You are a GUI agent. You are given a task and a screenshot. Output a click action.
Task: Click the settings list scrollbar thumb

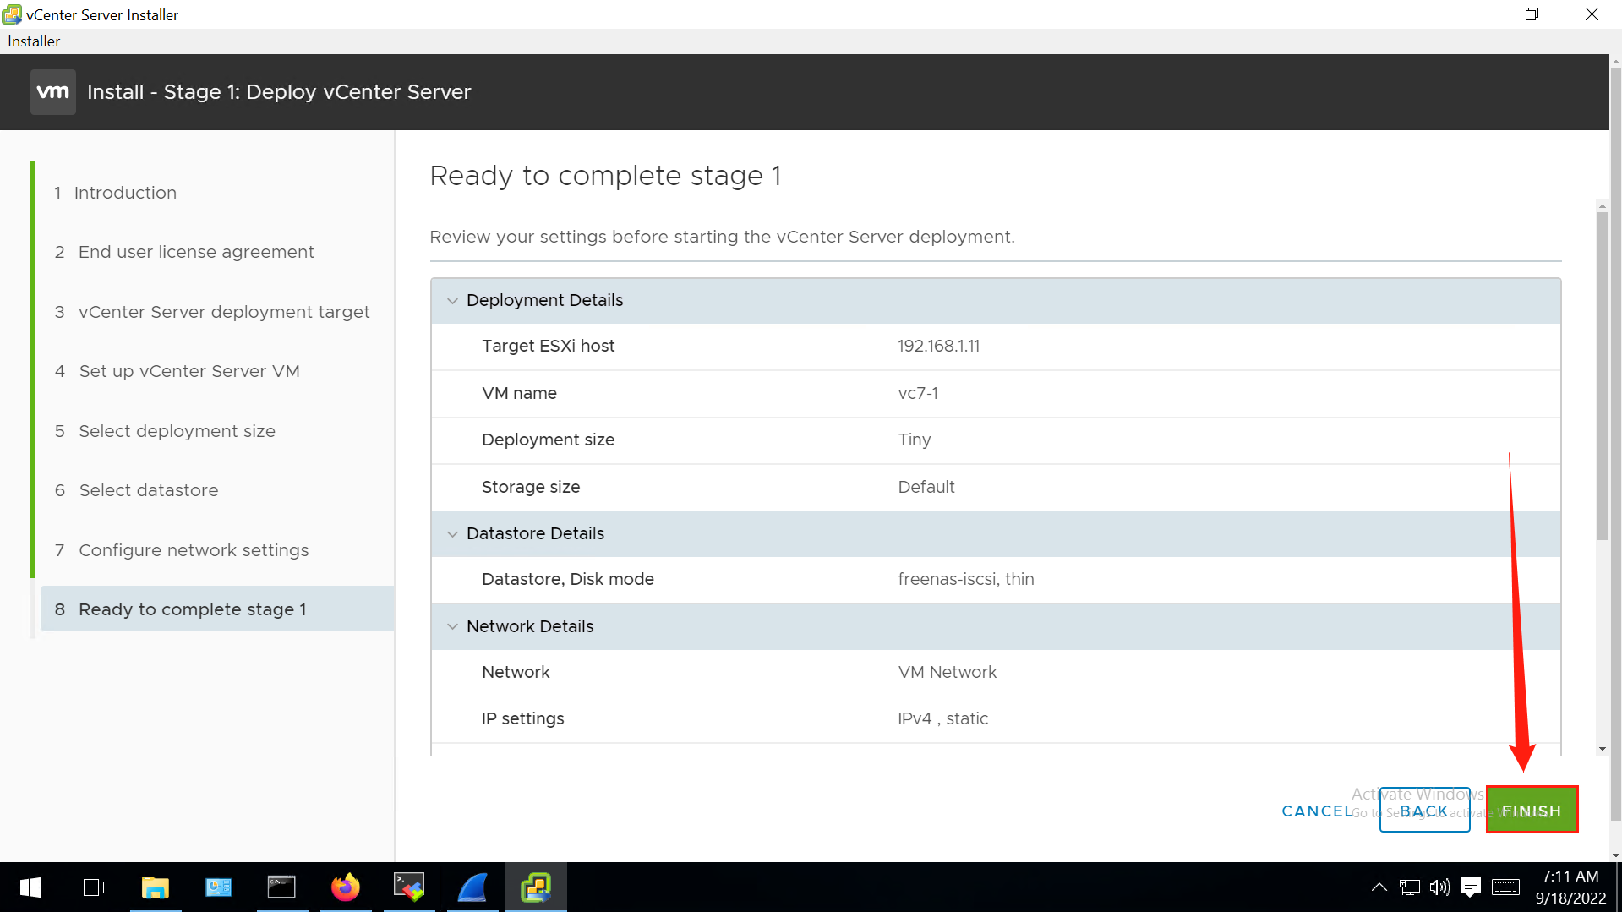tap(1602, 376)
